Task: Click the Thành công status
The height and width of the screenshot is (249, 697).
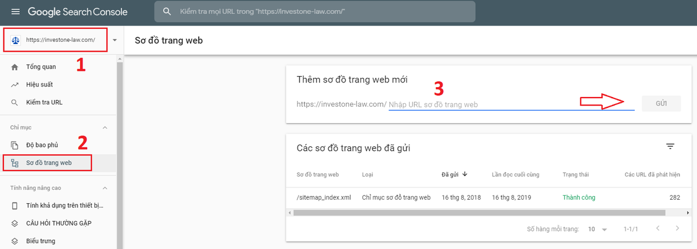Action: [579, 197]
